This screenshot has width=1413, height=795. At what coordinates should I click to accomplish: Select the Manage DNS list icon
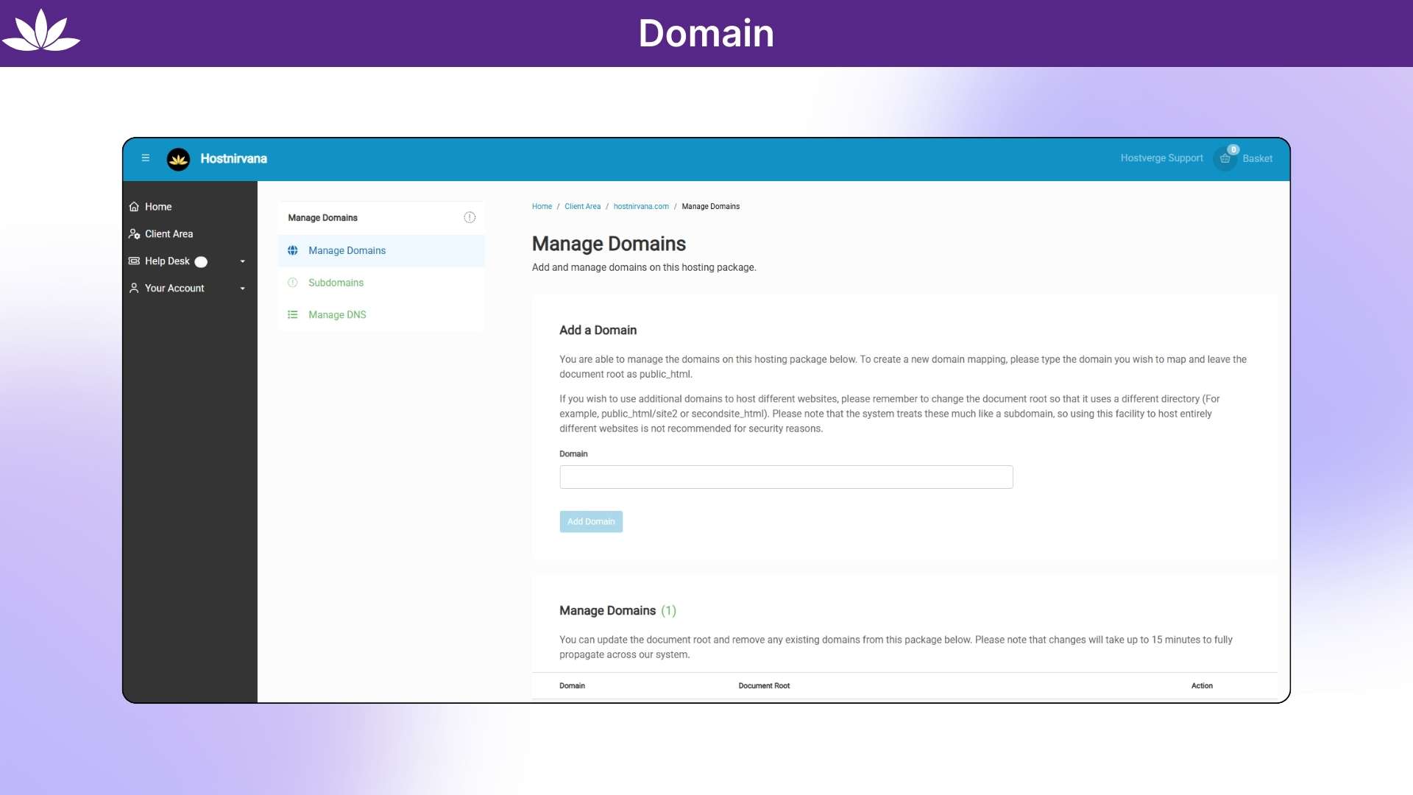pos(293,314)
